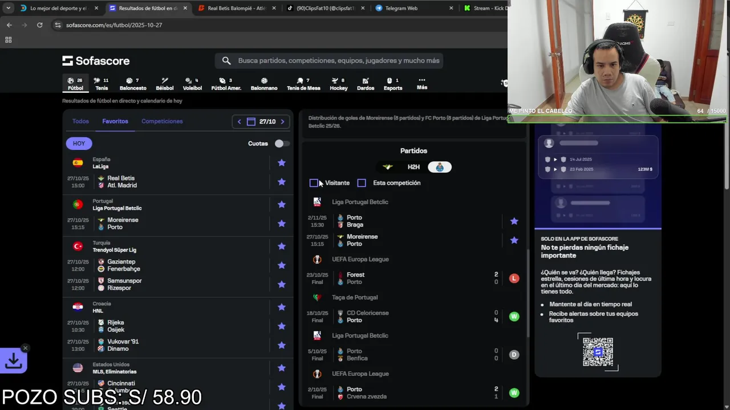The image size is (730, 410).
Task: Switch to the Favoritos tab
Action: (115, 121)
